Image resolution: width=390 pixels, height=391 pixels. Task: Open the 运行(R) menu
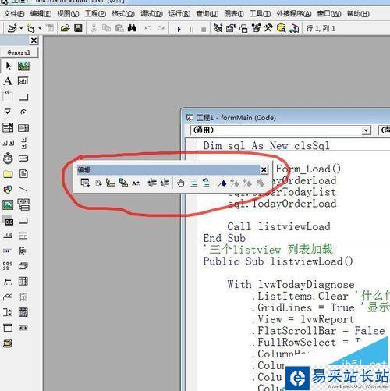[x=179, y=13]
